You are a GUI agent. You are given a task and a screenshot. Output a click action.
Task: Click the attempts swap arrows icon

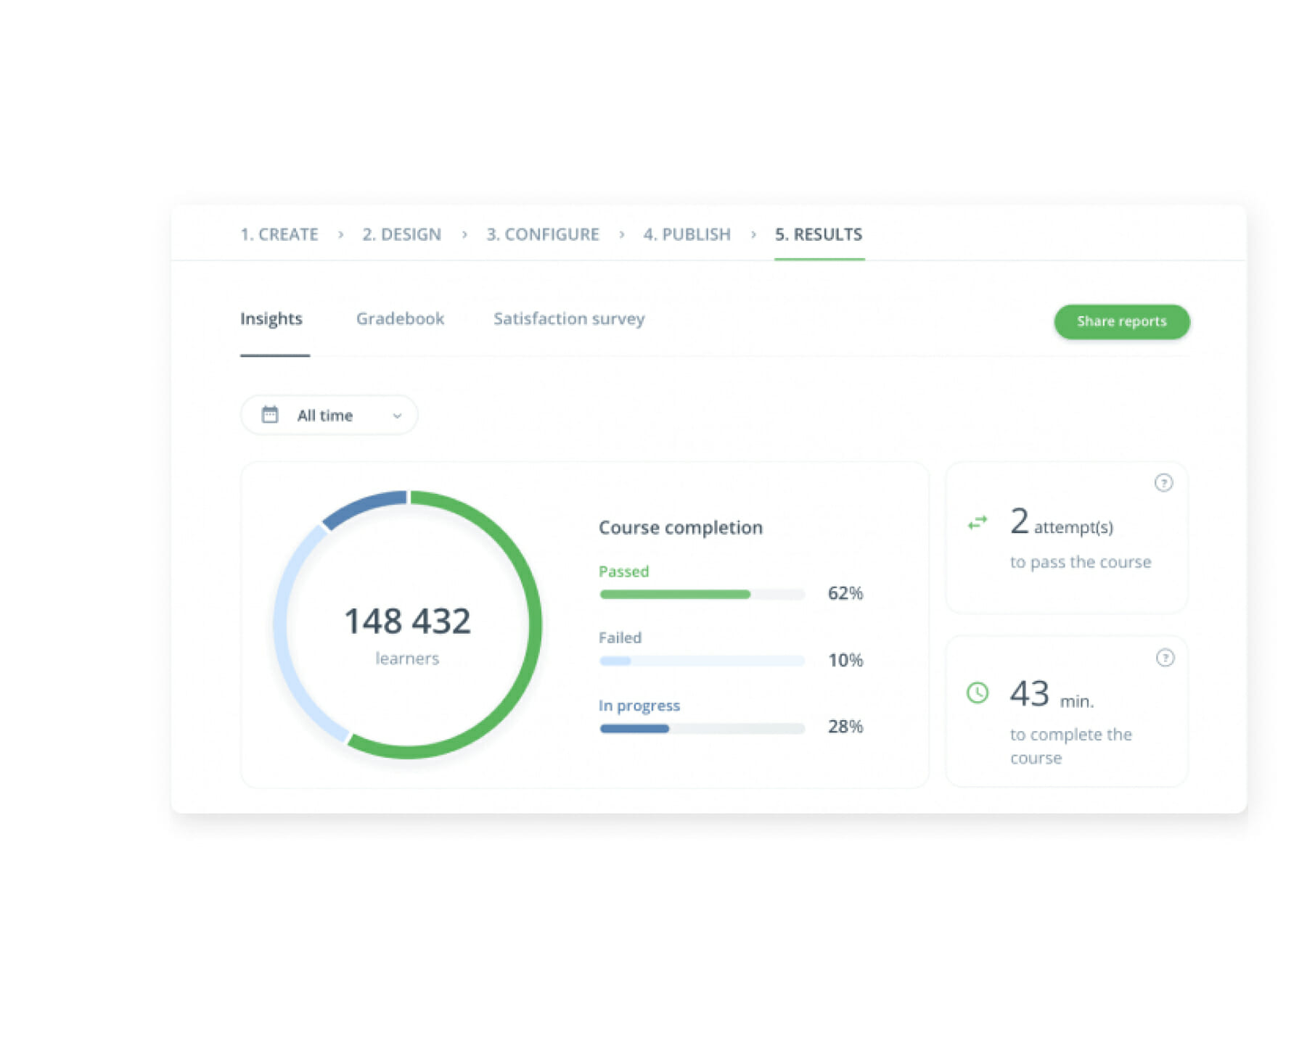(x=978, y=522)
